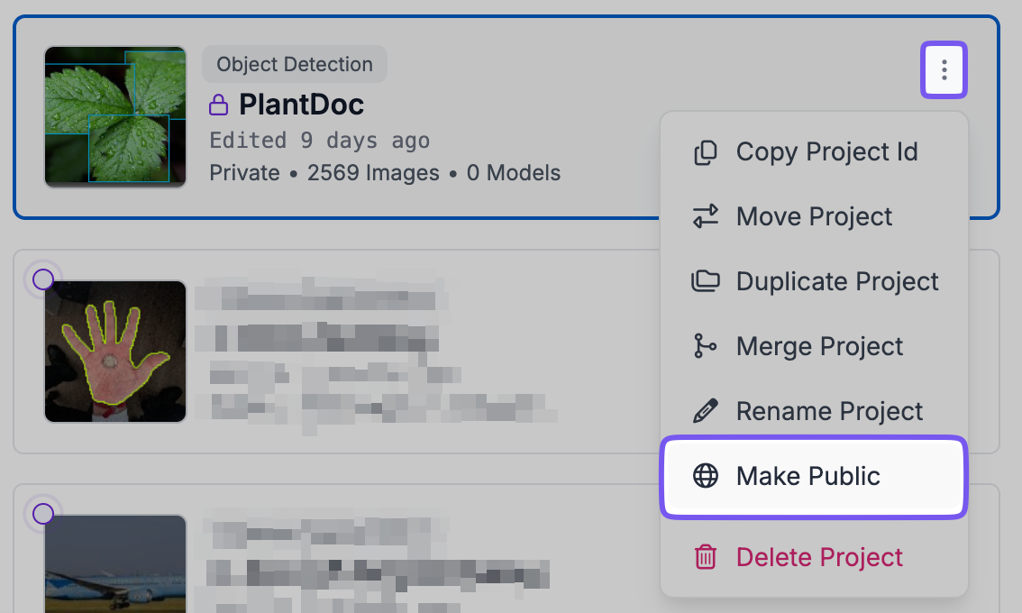Select the circle on the airplane project card
1022x613 pixels.
tap(42, 514)
